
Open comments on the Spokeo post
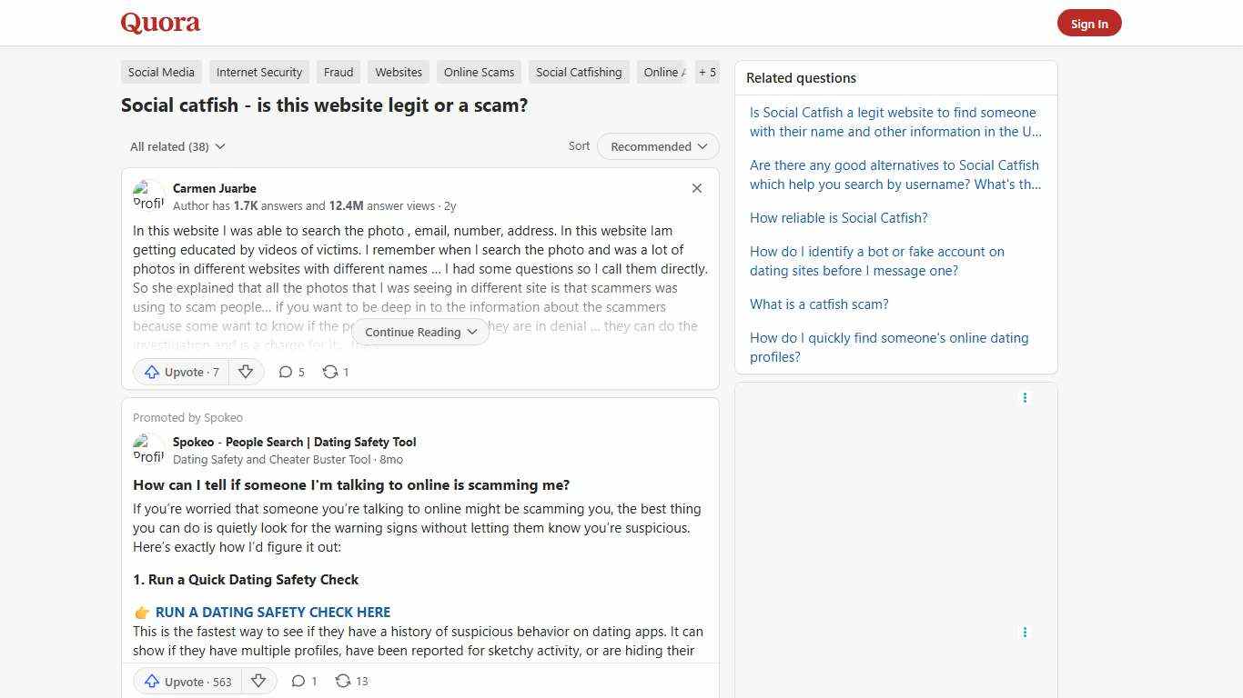pos(304,681)
